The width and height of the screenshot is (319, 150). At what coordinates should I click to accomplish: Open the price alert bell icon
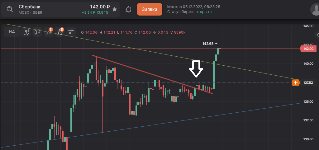click(128, 9)
